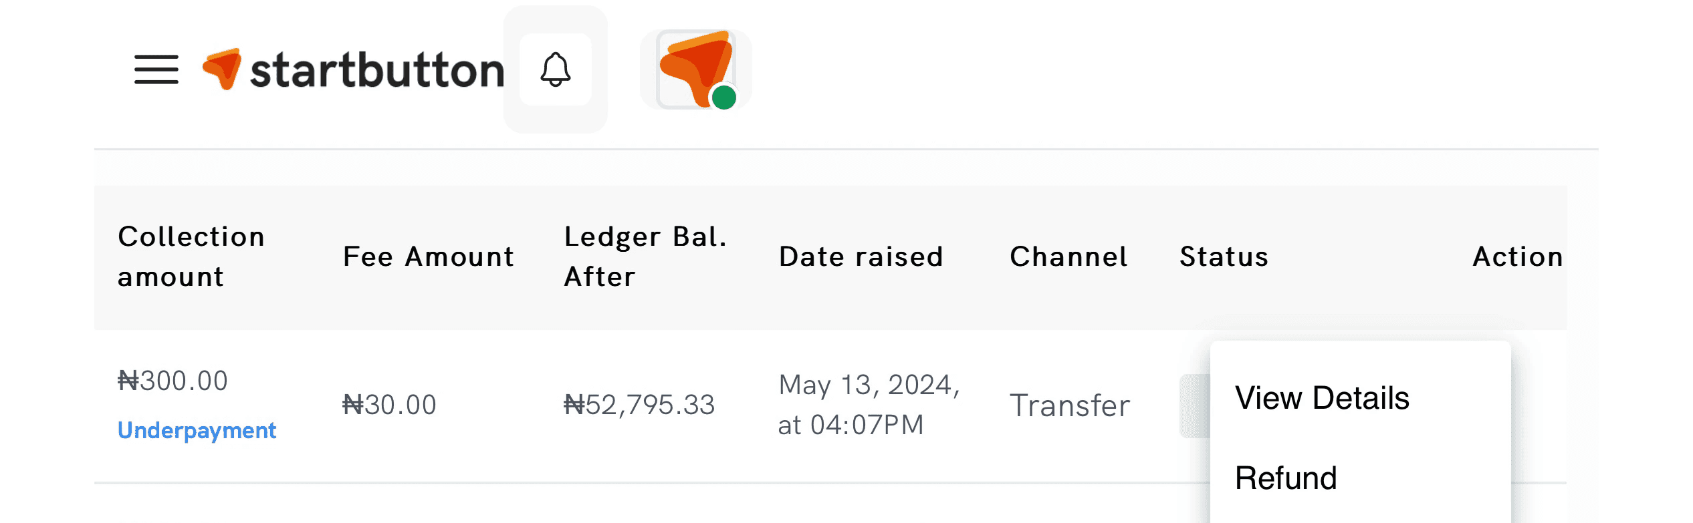Image resolution: width=1693 pixels, height=523 pixels.
Task: Click the ₦300.00 collection amount cell
Action: 173,381
